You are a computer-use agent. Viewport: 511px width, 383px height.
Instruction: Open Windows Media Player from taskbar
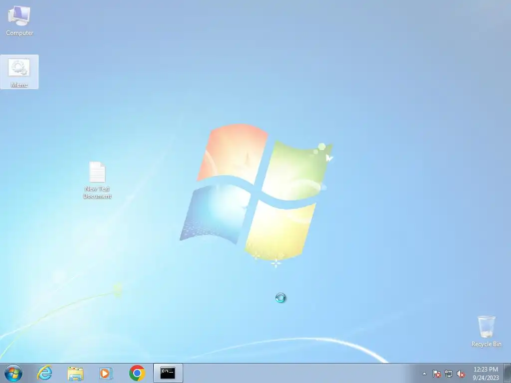[106, 373]
